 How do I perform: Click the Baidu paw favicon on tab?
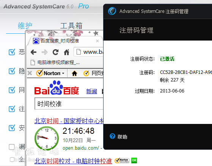[x=36, y=41]
